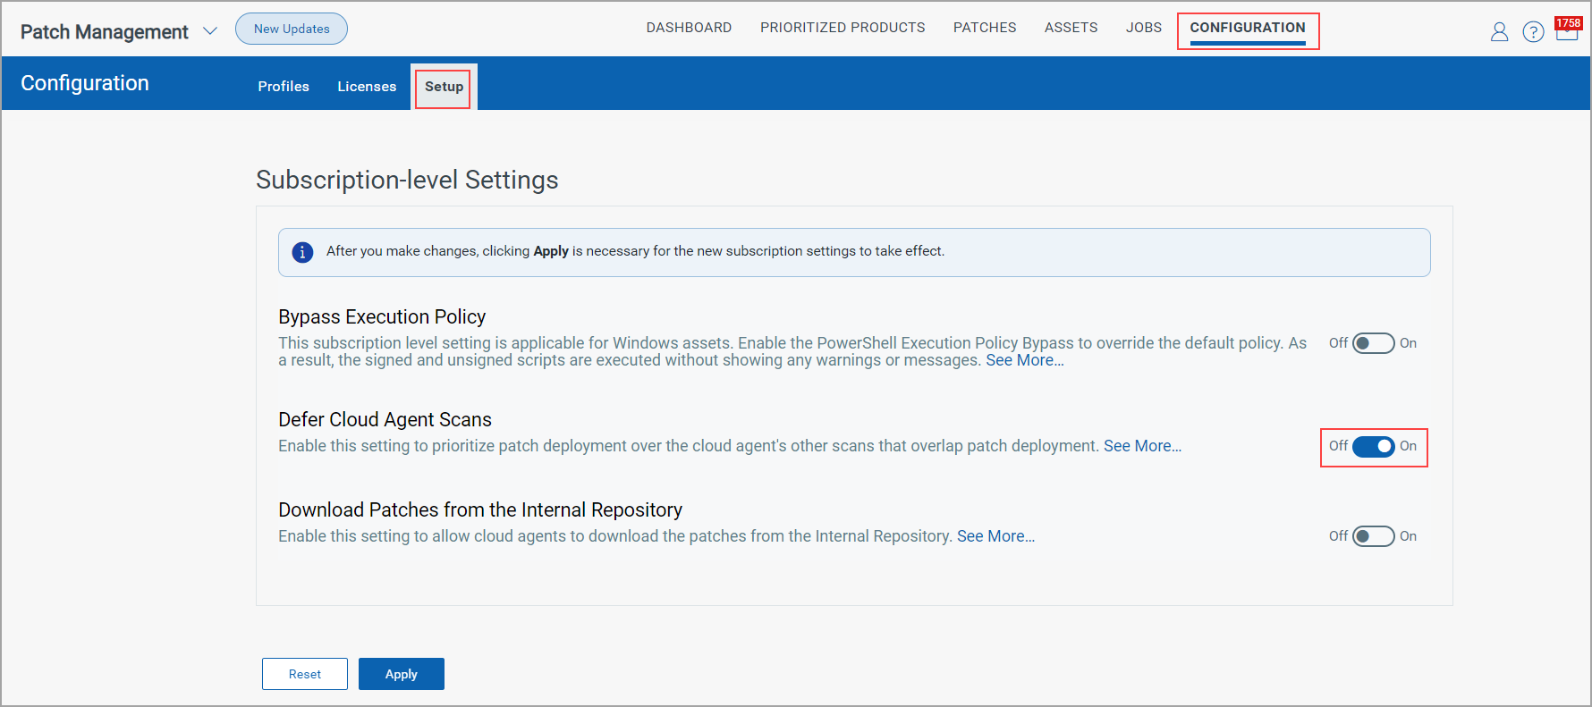Click See More for Bypass Execution Policy
Image resolution: width=1592 pixels, height=707 pixels.
coord(1025,360)
